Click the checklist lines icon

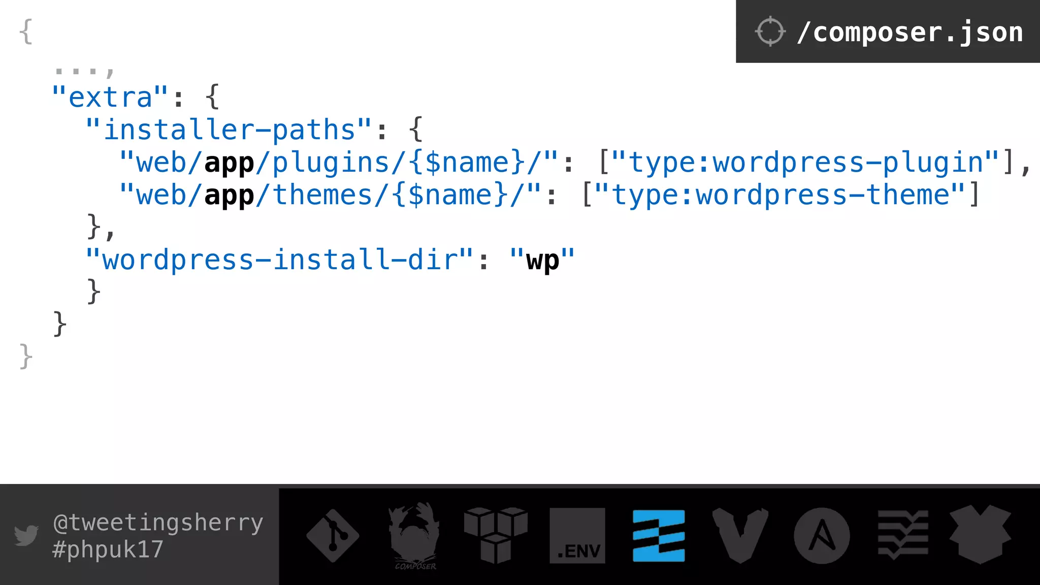[903, 536]
